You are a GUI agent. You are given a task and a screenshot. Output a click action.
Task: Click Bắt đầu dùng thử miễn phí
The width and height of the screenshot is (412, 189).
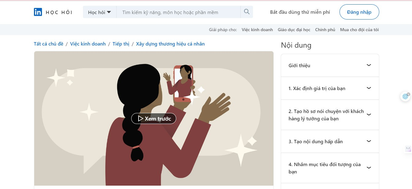point(300,12)
